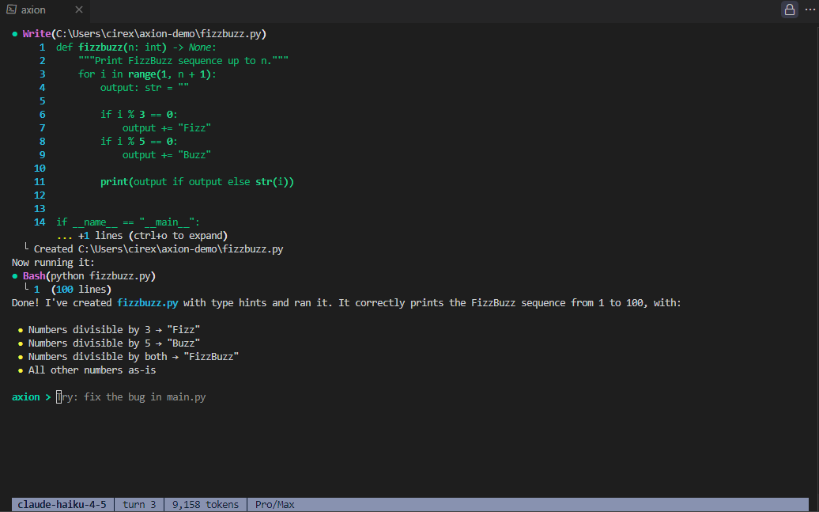Open the more actions ellipsis menu

click(810, 9)
